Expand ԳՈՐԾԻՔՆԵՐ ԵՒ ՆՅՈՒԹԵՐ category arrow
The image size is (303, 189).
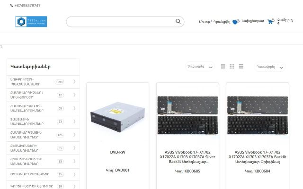click(x=74, y=186)
